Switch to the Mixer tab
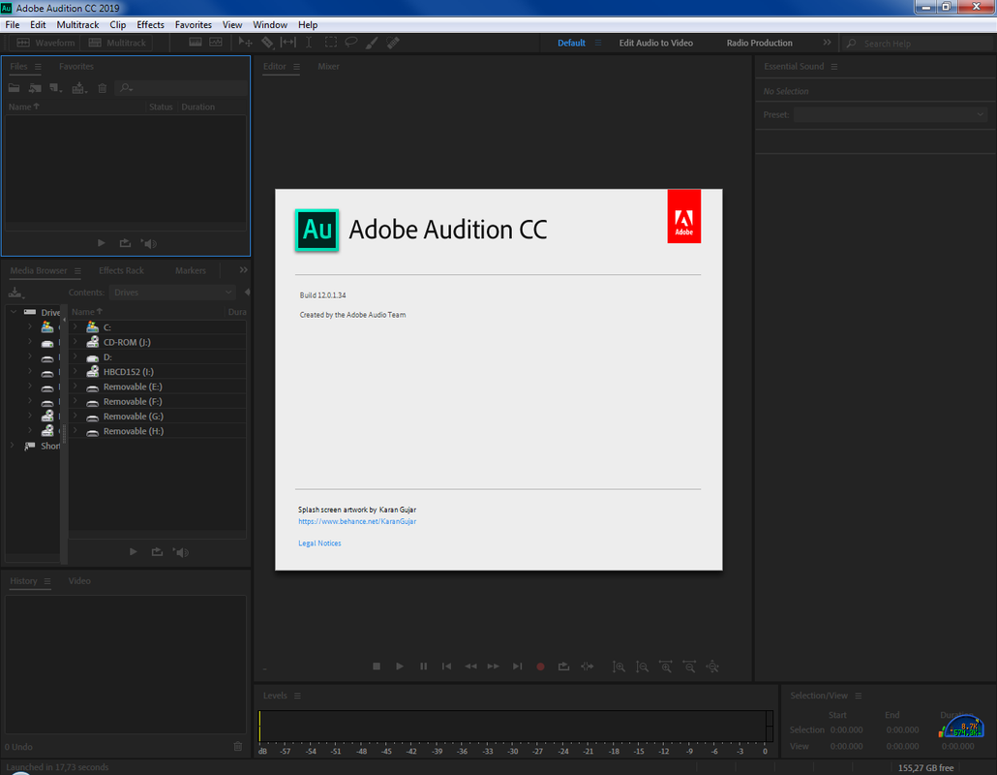 tap(328, 66)
